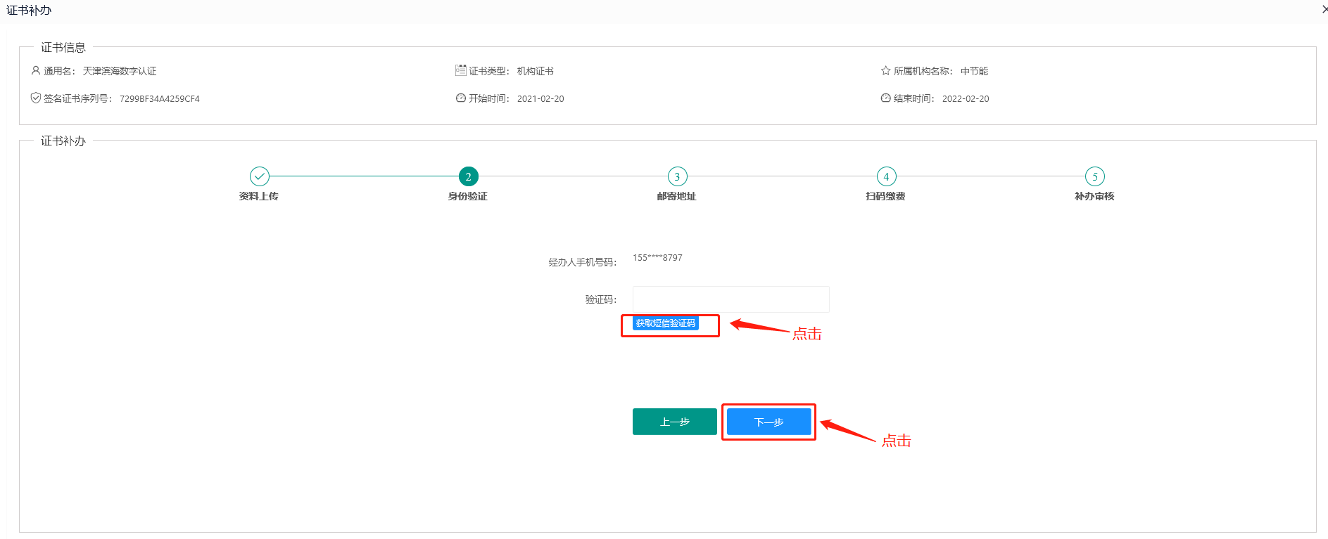This screenshot has height=539, width=1328.
Task: Click the shield icon beside 签名证书序列号
Action: coord(36,98)
